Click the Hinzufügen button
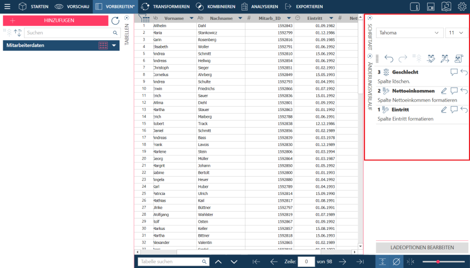 pyautogui.click(x=55, y=21)
